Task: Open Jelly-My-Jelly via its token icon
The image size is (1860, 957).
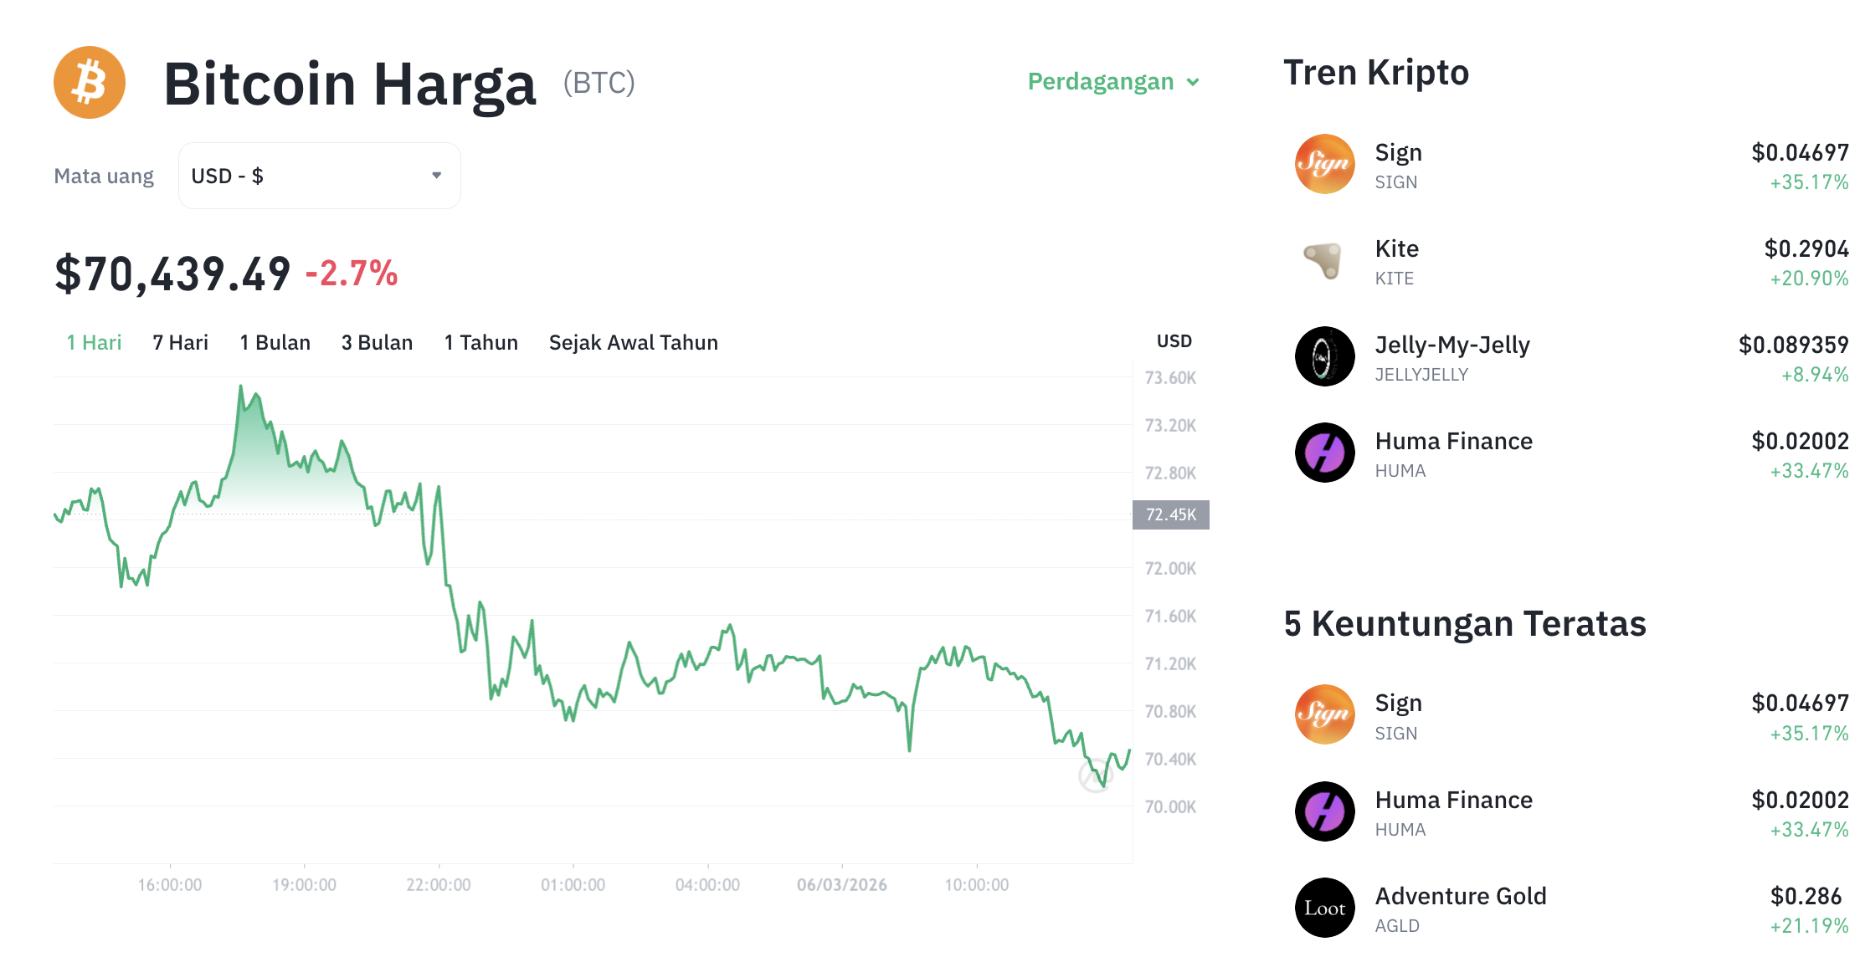Action: pyautogui.click(x=1324, y=356)
